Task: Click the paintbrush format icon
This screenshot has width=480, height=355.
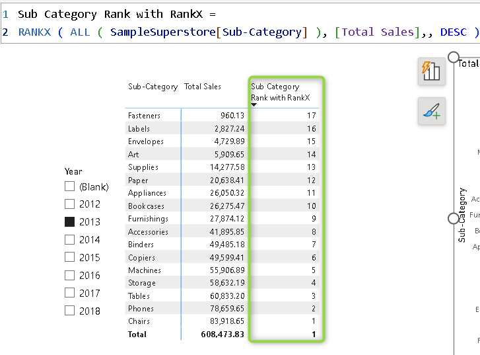Action: click(x=431, y=112)
